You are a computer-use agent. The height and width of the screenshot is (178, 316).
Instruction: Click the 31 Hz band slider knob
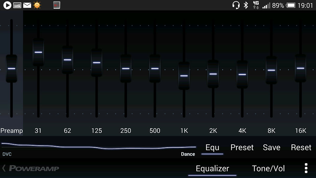coord(38,52)
